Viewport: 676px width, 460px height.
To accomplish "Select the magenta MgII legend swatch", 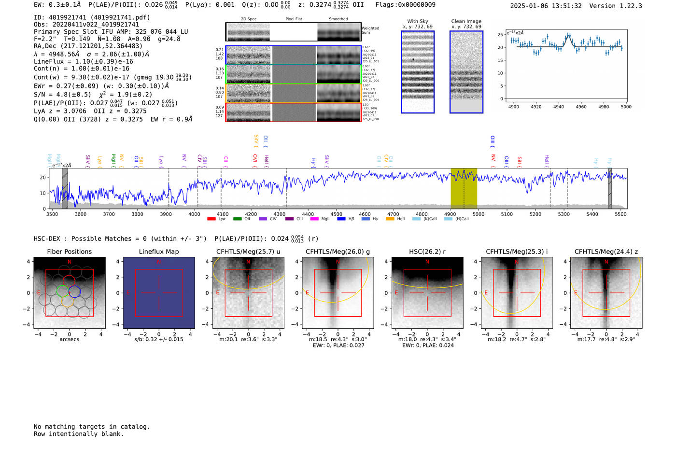I will (314, 219).
